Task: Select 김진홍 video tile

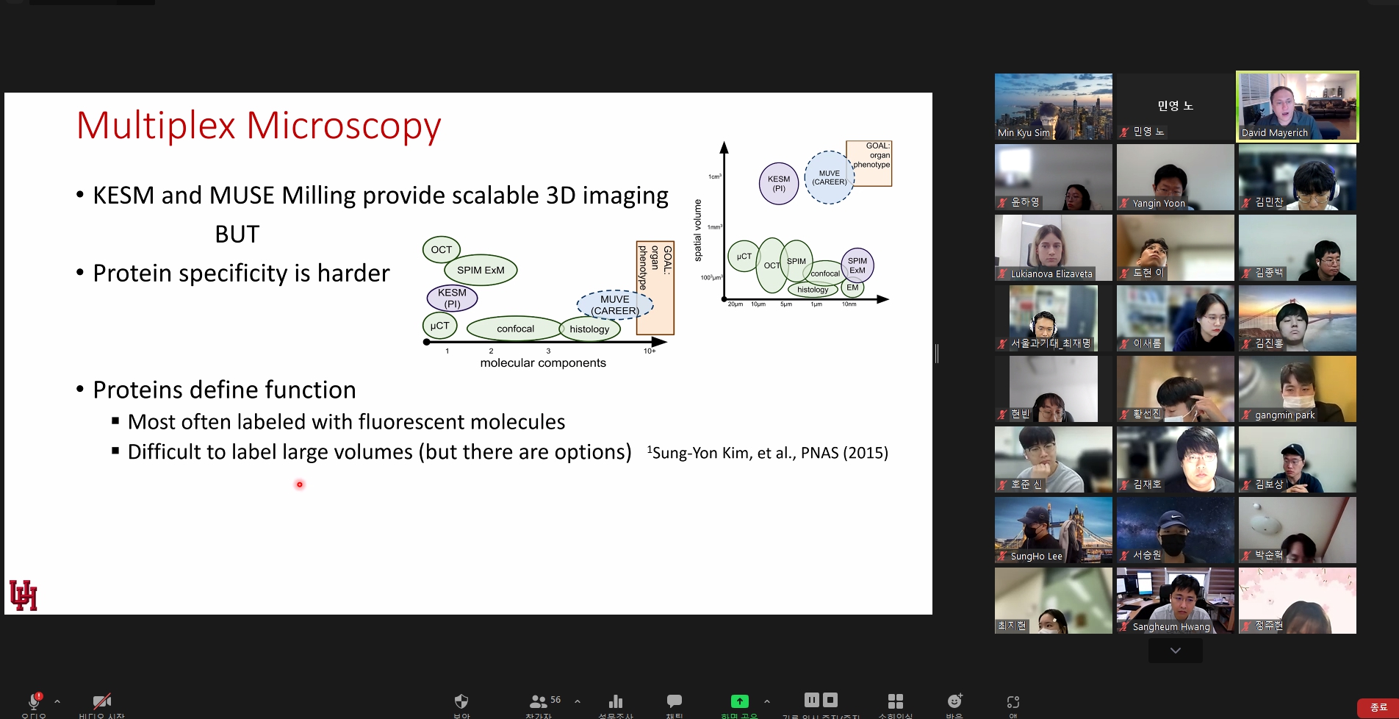Action: point(1298,318)
